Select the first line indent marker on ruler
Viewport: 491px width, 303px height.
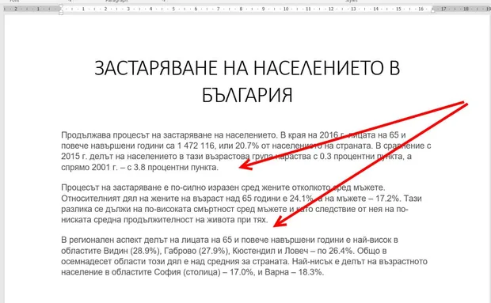61,6
